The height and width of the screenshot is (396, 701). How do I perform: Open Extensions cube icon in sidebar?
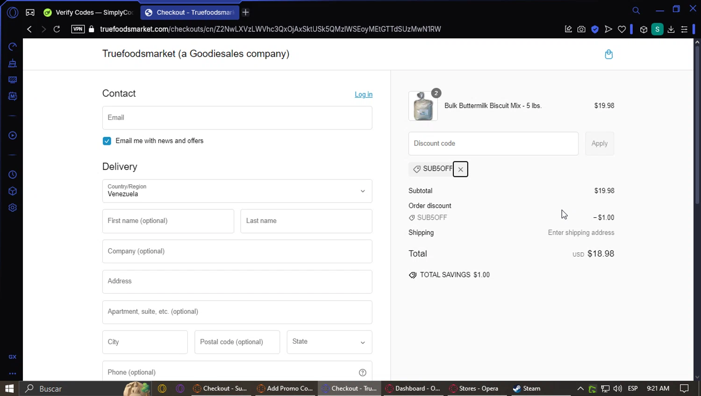pyautogui.click(x=13, y=191)
